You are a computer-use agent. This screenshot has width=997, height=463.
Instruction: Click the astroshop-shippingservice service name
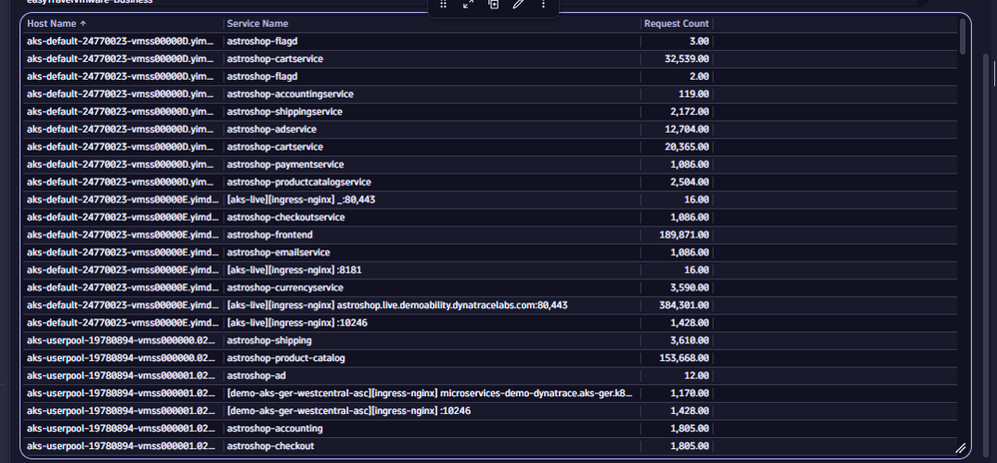click(x=284, y=112)
